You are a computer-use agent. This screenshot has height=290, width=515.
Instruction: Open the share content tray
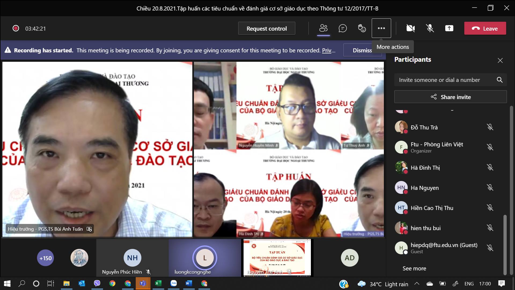pos(449,28)
